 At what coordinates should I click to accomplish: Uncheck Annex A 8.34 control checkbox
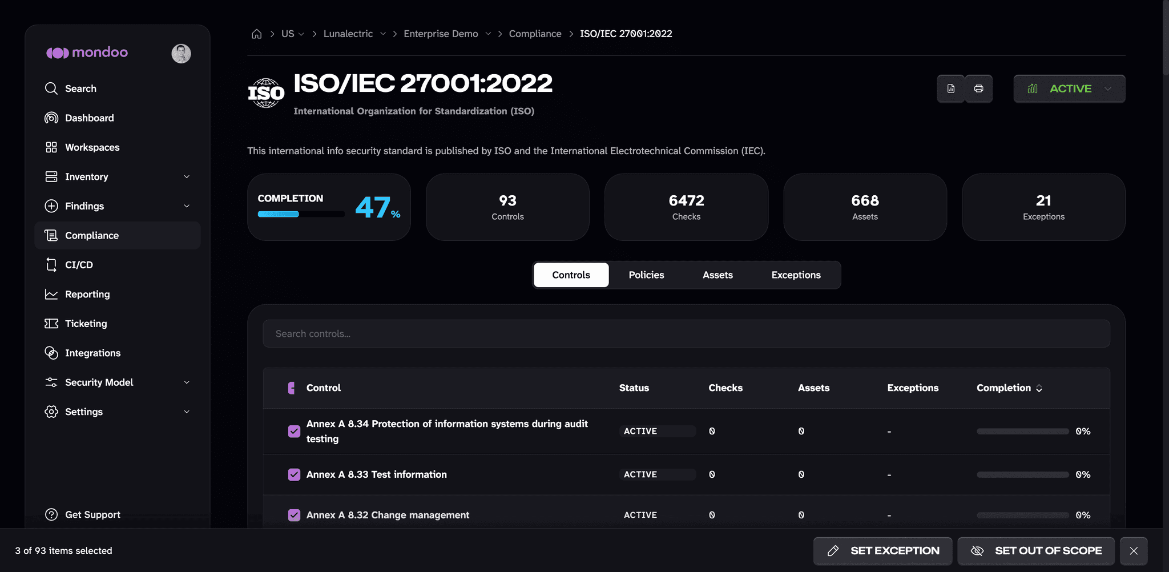(x=294, y=432)
